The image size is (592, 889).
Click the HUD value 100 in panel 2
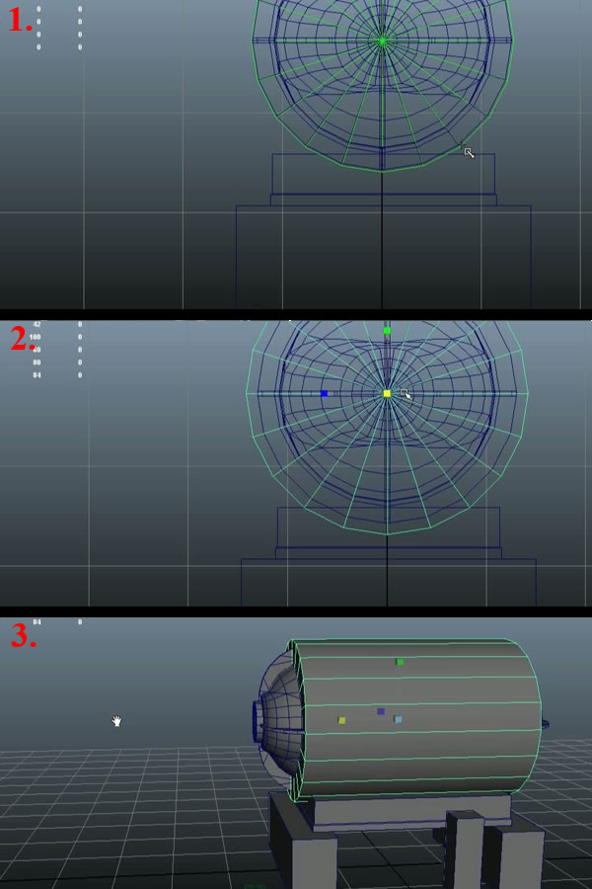coord(36,337)
